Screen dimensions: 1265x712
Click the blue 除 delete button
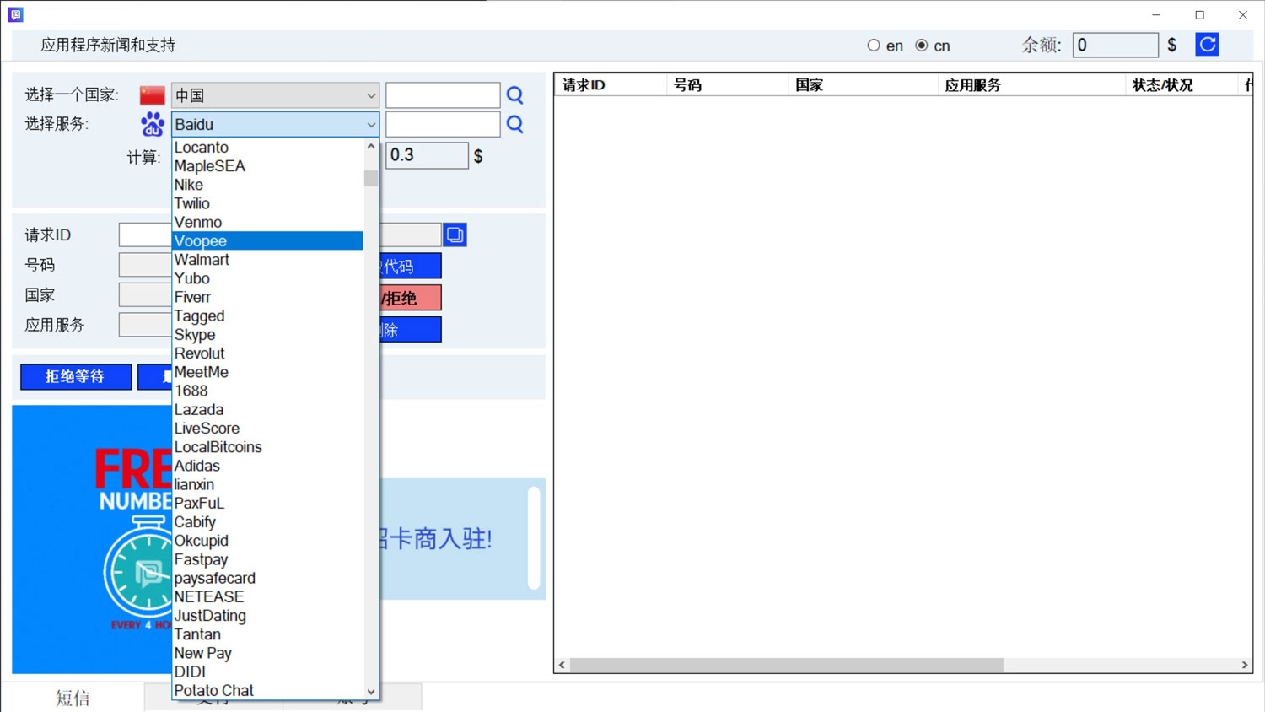(411, 329)
